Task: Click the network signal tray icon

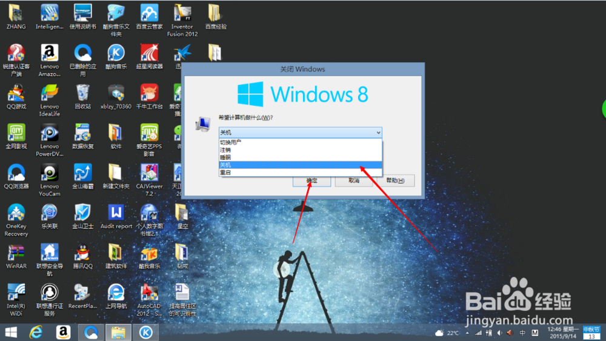Action: tap(478, 333)
